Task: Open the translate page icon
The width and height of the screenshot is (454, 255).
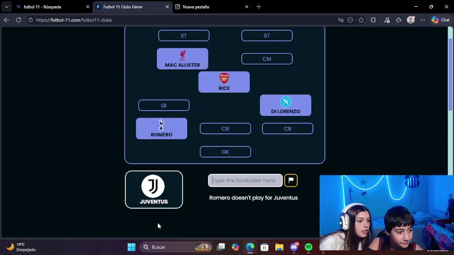Action: point(341,20)
